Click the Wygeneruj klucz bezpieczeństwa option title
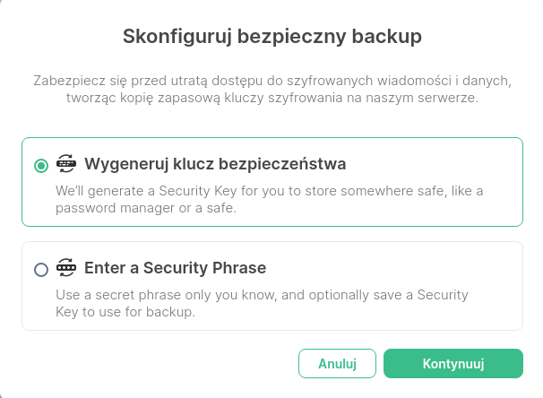The width and height of the screenshot is (543, 398). click(215, 164)
